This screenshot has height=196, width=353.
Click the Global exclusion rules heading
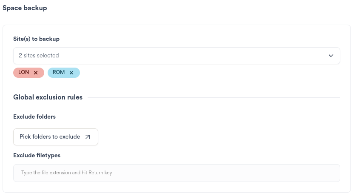48,97
